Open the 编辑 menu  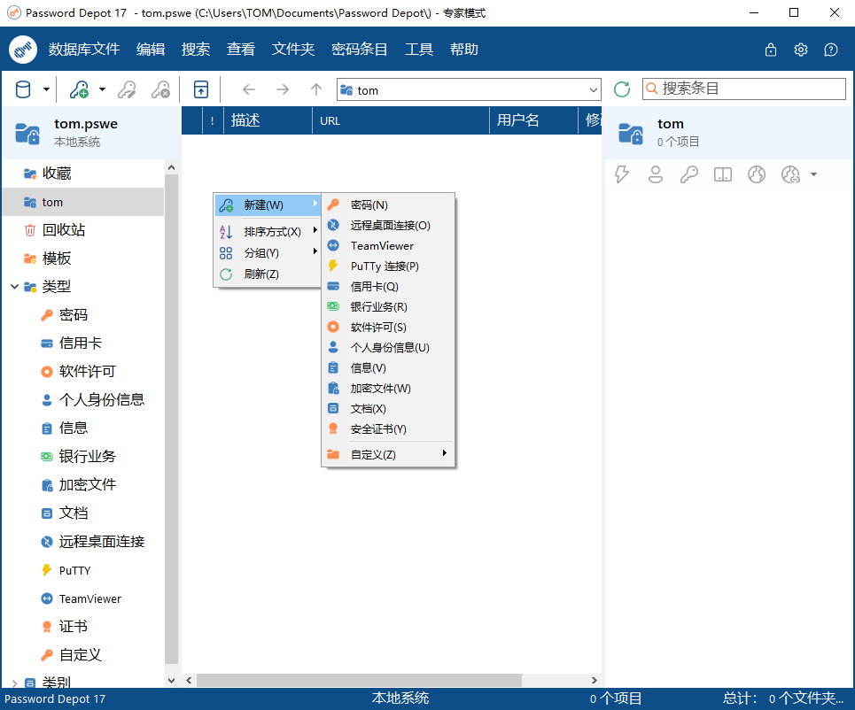[x=151, y=50]
